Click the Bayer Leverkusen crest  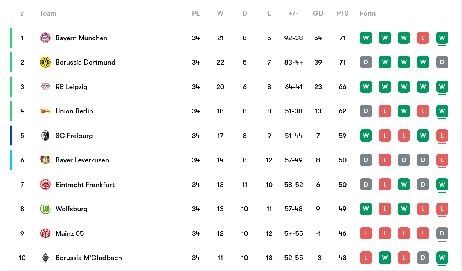click(45, 160)
